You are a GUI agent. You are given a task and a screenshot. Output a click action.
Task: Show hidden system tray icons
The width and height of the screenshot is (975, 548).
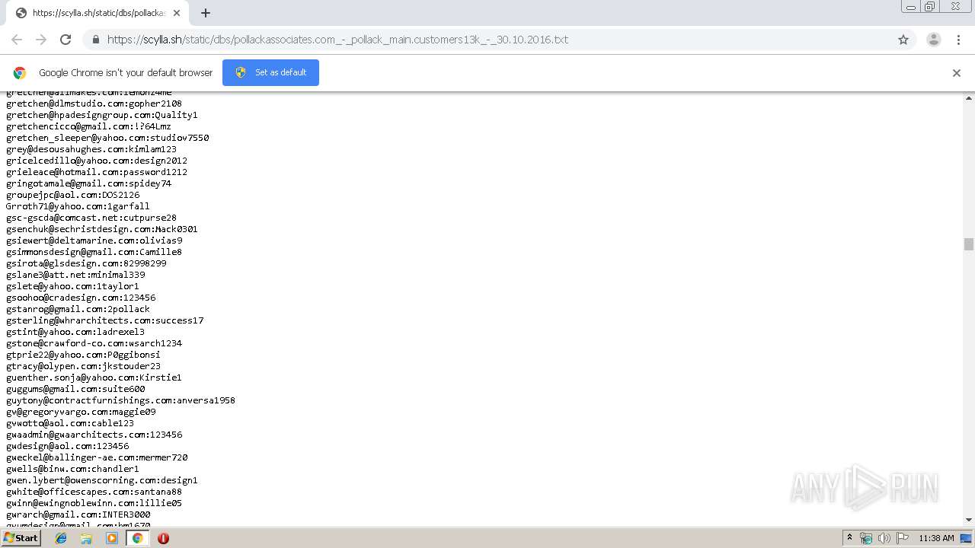point(849,538)
